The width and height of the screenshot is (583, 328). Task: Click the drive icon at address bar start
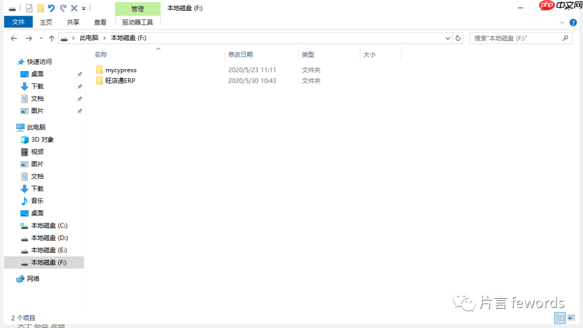64,38
